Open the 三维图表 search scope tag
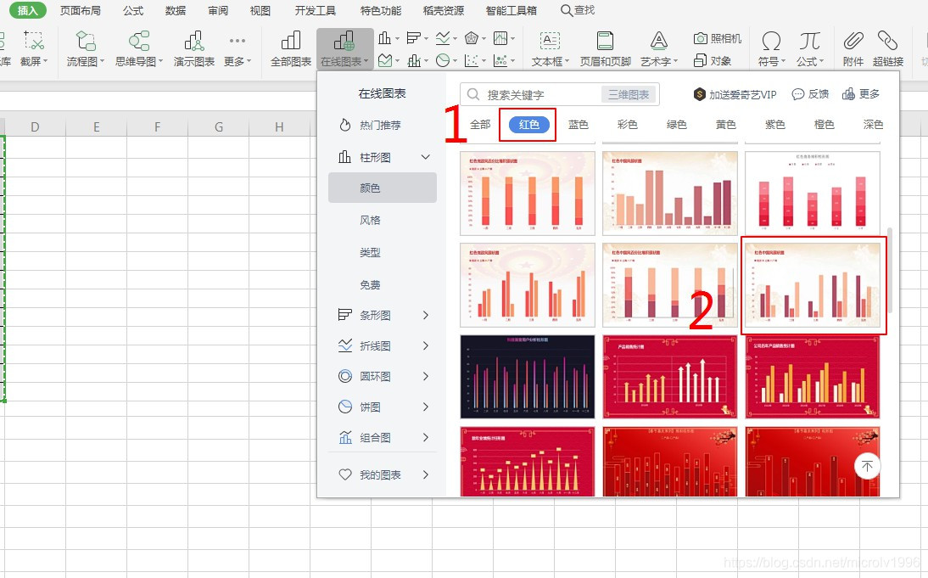Image resolution: width=928 pixels, height=578 pixels. pyautogui.click(x=629, y=94)
